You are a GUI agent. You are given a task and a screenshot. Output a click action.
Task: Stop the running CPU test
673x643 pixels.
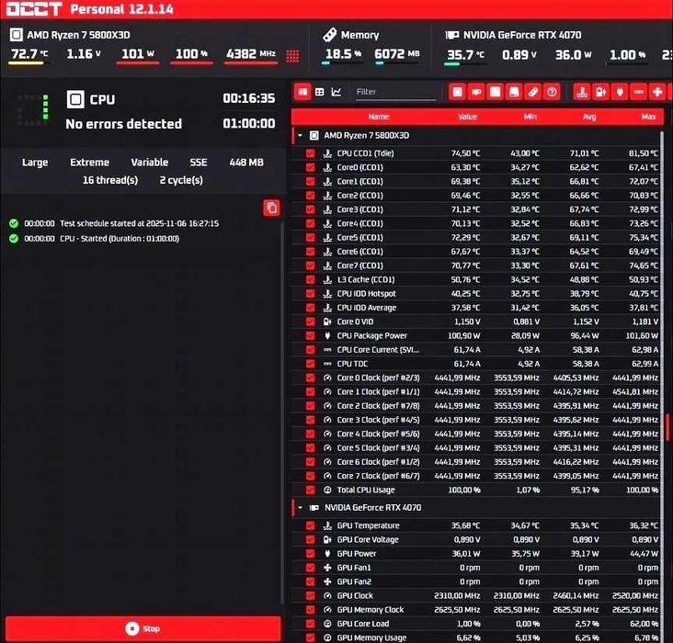[x=143, y=628]
